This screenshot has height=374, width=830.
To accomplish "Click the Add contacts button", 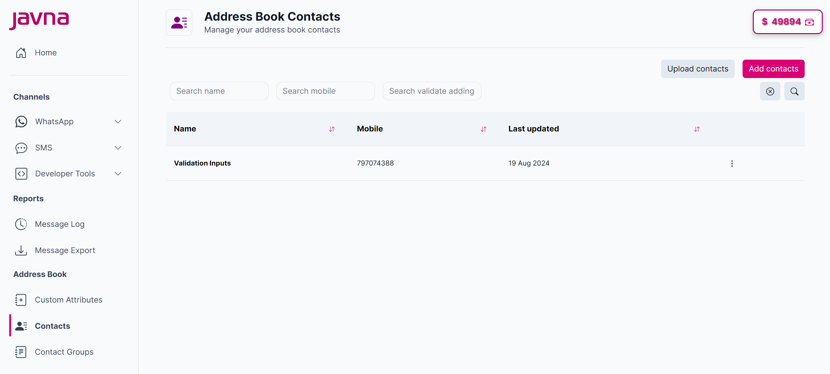I will pos(773,69).
